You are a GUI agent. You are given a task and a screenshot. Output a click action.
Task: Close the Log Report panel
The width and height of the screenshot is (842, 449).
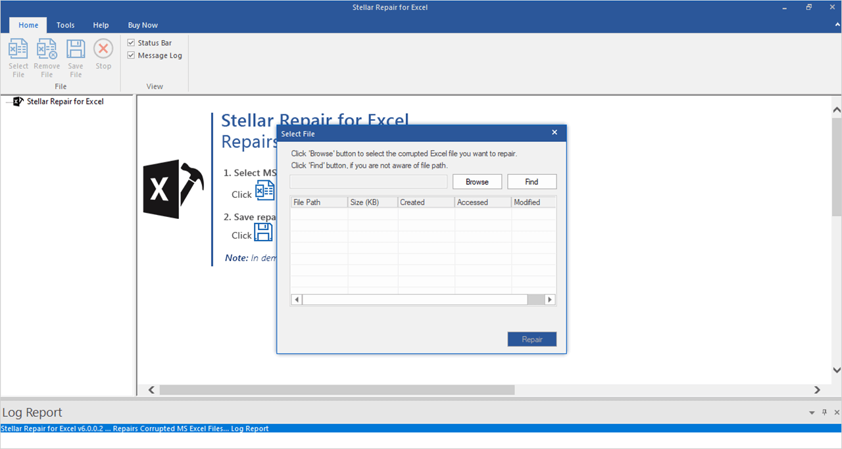tap(836, 412)
